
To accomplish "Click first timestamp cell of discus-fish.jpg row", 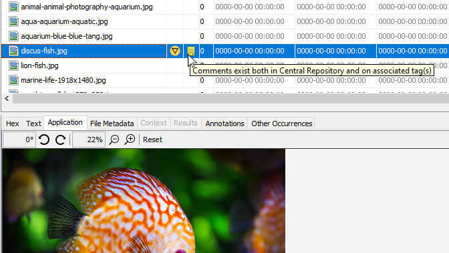I will click(254, 51).
